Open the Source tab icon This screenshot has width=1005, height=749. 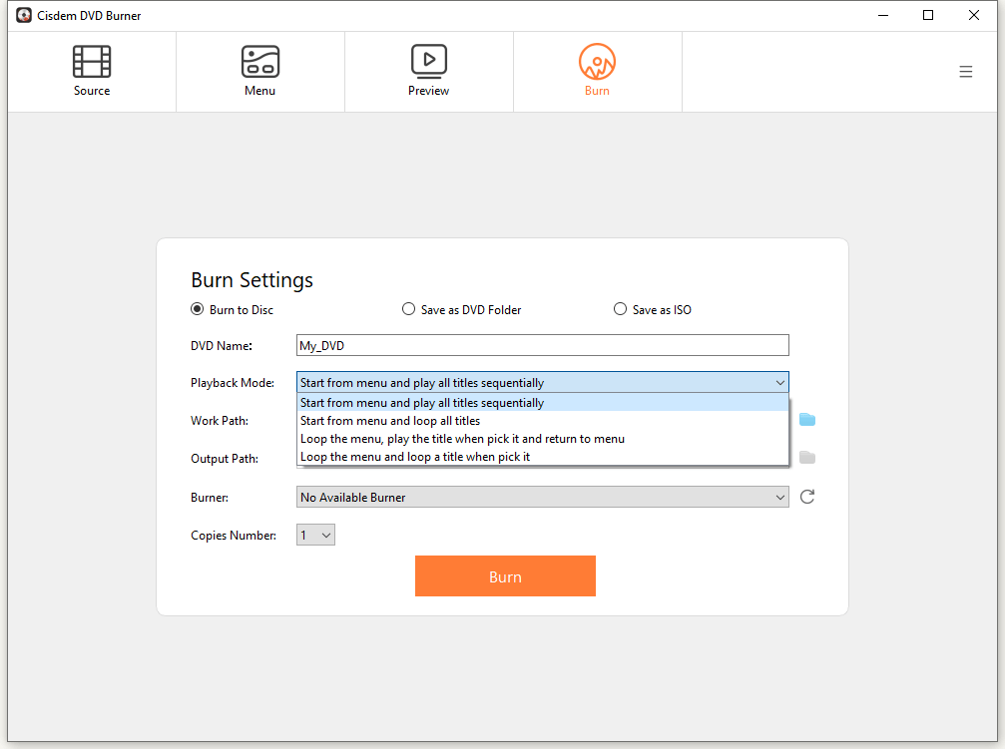[91, 61]
